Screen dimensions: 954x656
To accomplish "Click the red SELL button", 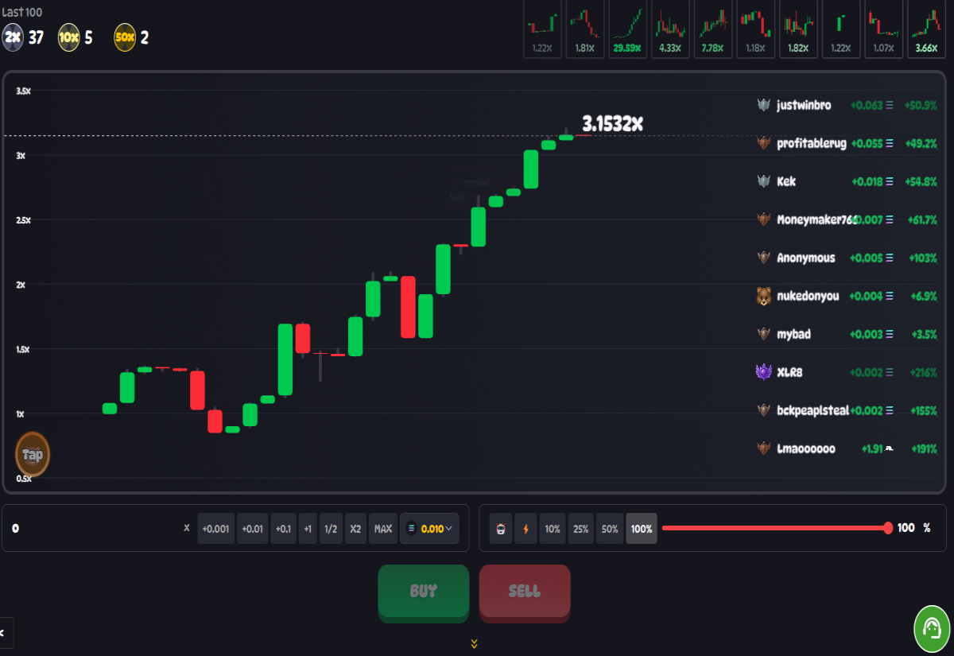I will pyautogui.click(x=525, y=592).
